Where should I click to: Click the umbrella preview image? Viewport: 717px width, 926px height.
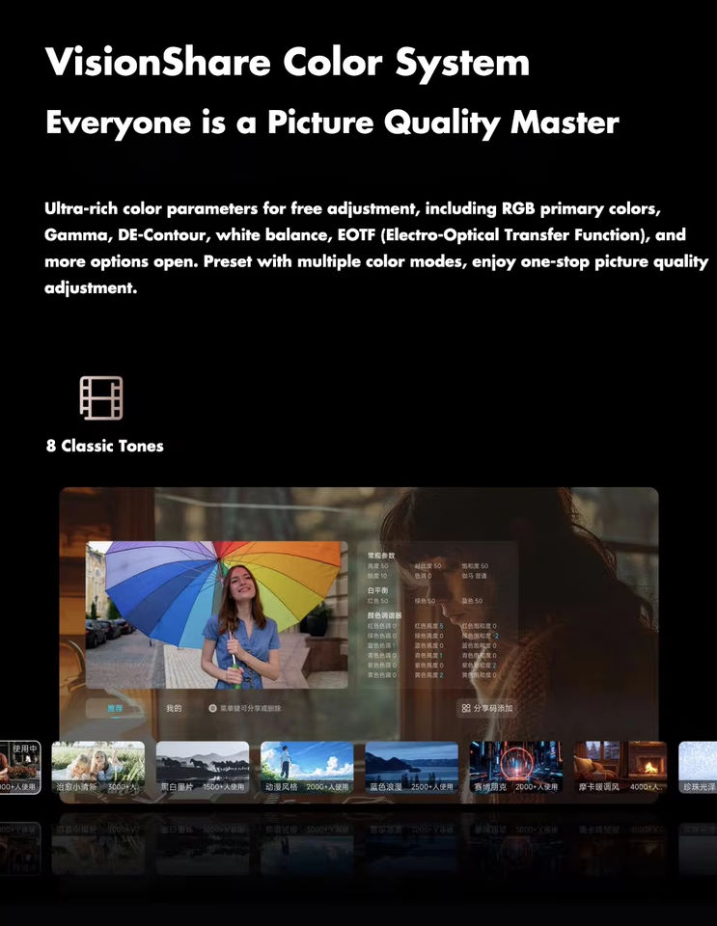pos(217,614)
